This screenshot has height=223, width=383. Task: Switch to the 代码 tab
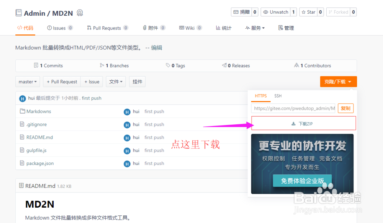tap(25, 28)
